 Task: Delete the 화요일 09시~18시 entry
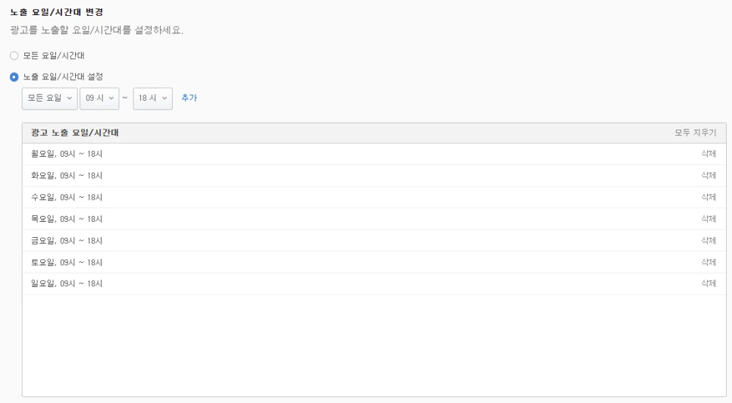709,175
